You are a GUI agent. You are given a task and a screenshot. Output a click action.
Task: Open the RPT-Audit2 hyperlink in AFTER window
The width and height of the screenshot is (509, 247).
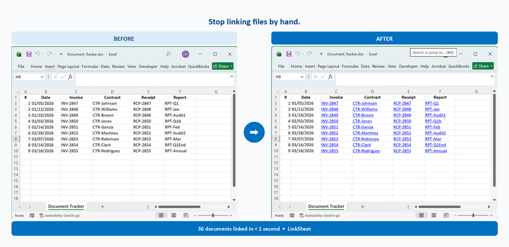pyautogui.click(x=436, y=133)
